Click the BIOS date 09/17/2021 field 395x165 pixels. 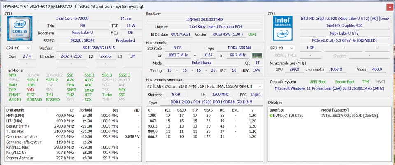pyautogui.click(x=181, y=35)
